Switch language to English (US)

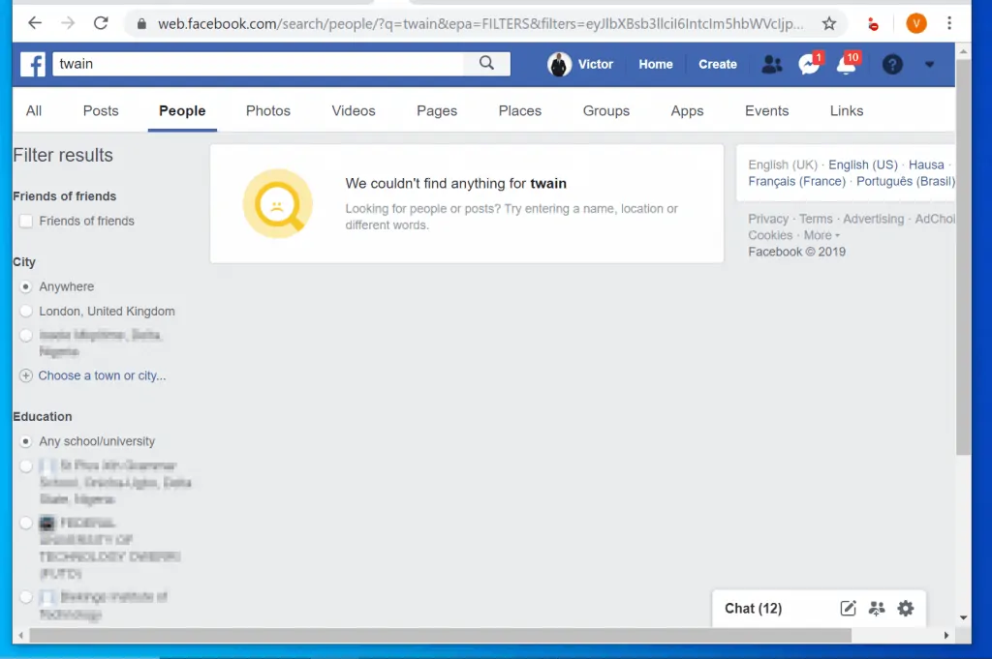tap(863, 165)
